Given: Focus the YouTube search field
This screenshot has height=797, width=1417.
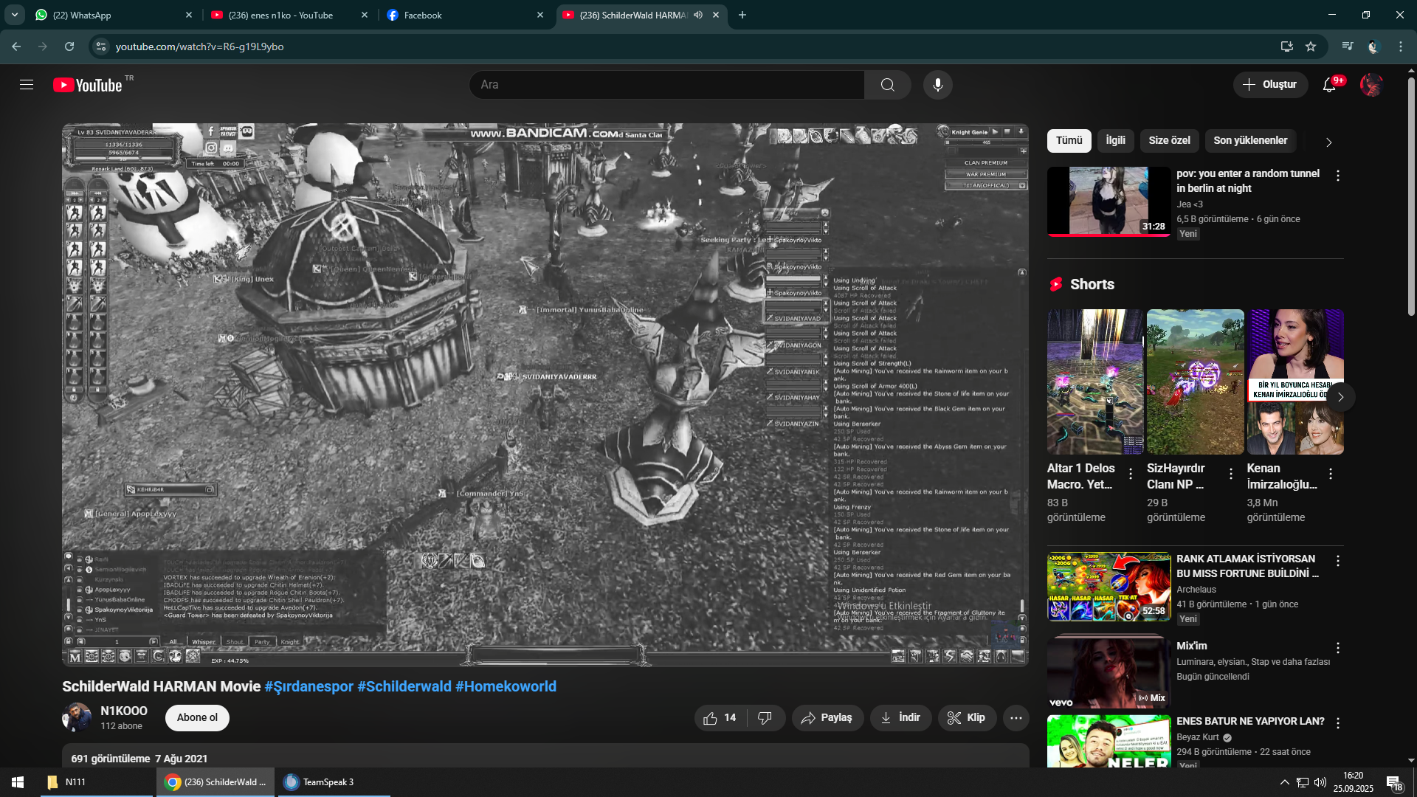Looking at the screenshot, I should (667, 85).
